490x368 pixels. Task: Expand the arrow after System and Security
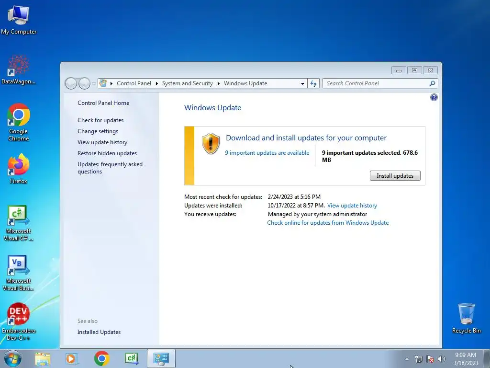click(218, 83)
